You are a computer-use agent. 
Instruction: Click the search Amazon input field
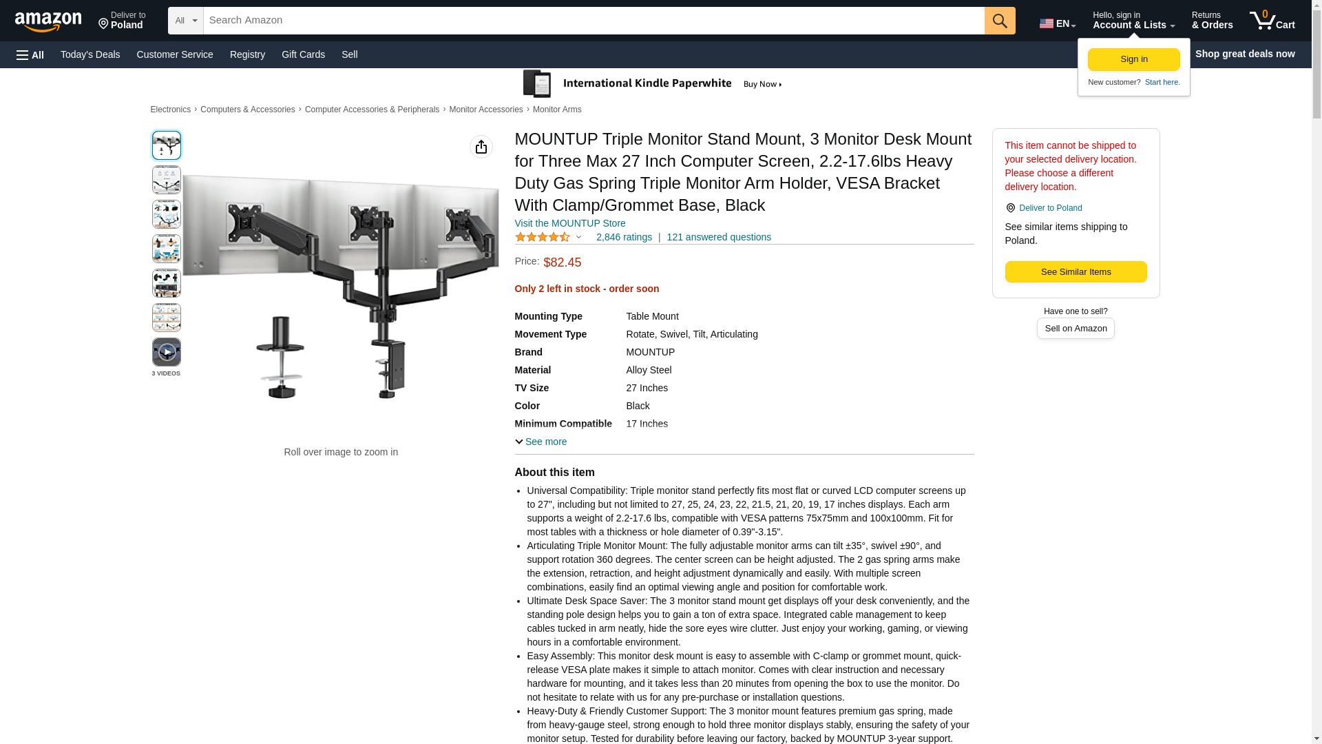[594, 21]
